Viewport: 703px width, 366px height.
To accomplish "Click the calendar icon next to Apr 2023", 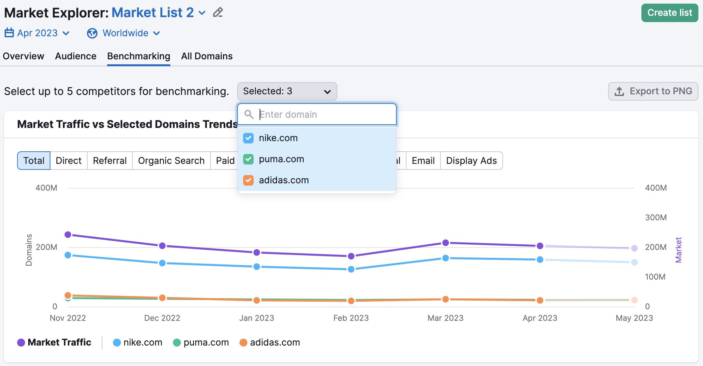I will [9, 33].
